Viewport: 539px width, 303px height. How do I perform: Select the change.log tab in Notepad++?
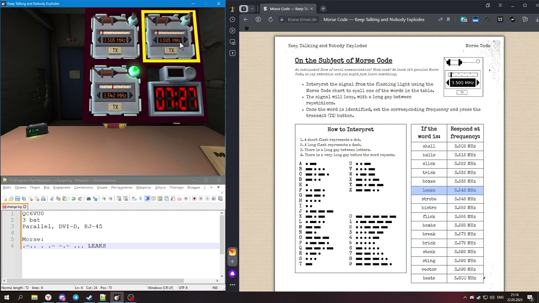[x=14, y=207]
